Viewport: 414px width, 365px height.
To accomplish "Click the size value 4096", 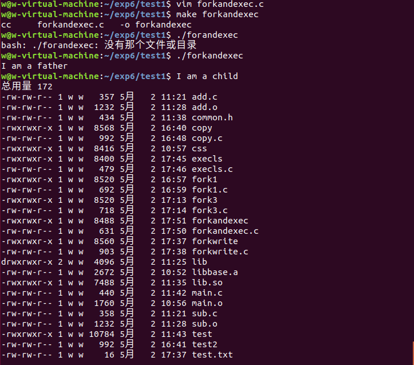I will tap(104, 262).
